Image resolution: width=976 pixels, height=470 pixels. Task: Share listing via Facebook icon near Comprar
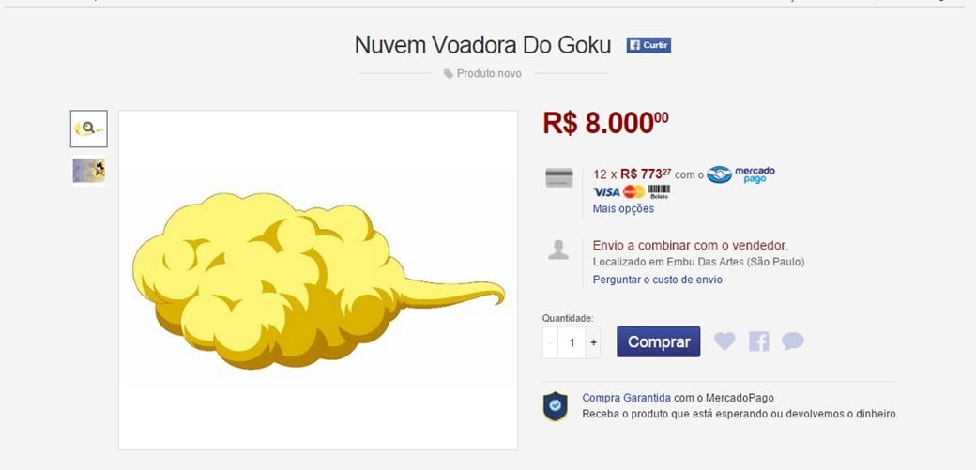coord(759,341)
